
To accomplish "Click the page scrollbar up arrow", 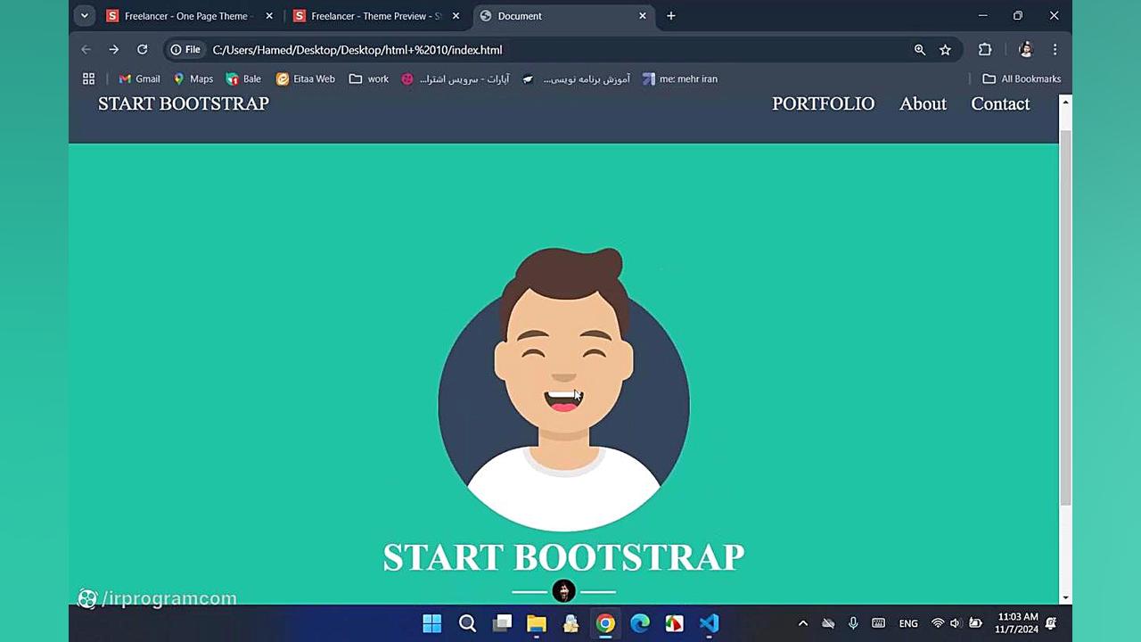I will point(1065,103).
